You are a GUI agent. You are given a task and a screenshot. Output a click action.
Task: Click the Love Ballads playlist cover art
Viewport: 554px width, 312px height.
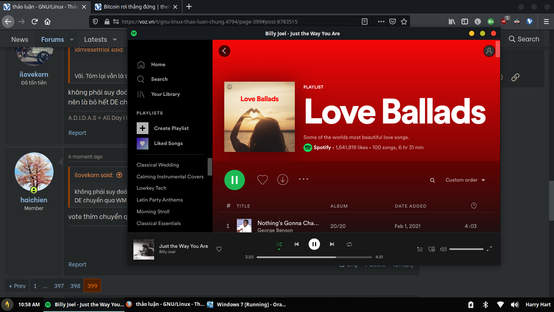(x=260, y=117)
